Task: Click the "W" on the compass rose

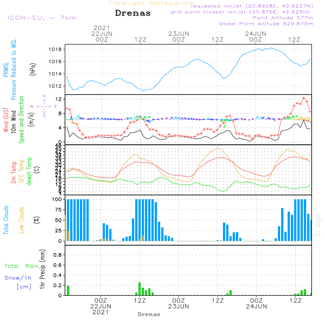Action: pos(32,107)
